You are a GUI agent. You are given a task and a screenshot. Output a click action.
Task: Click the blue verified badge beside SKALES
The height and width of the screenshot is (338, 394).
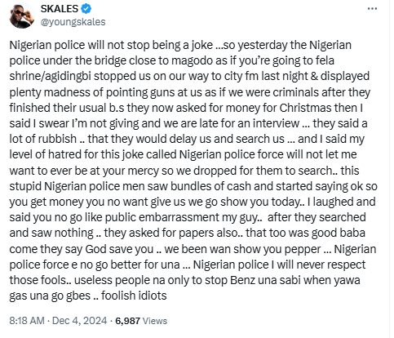(86, 9)
